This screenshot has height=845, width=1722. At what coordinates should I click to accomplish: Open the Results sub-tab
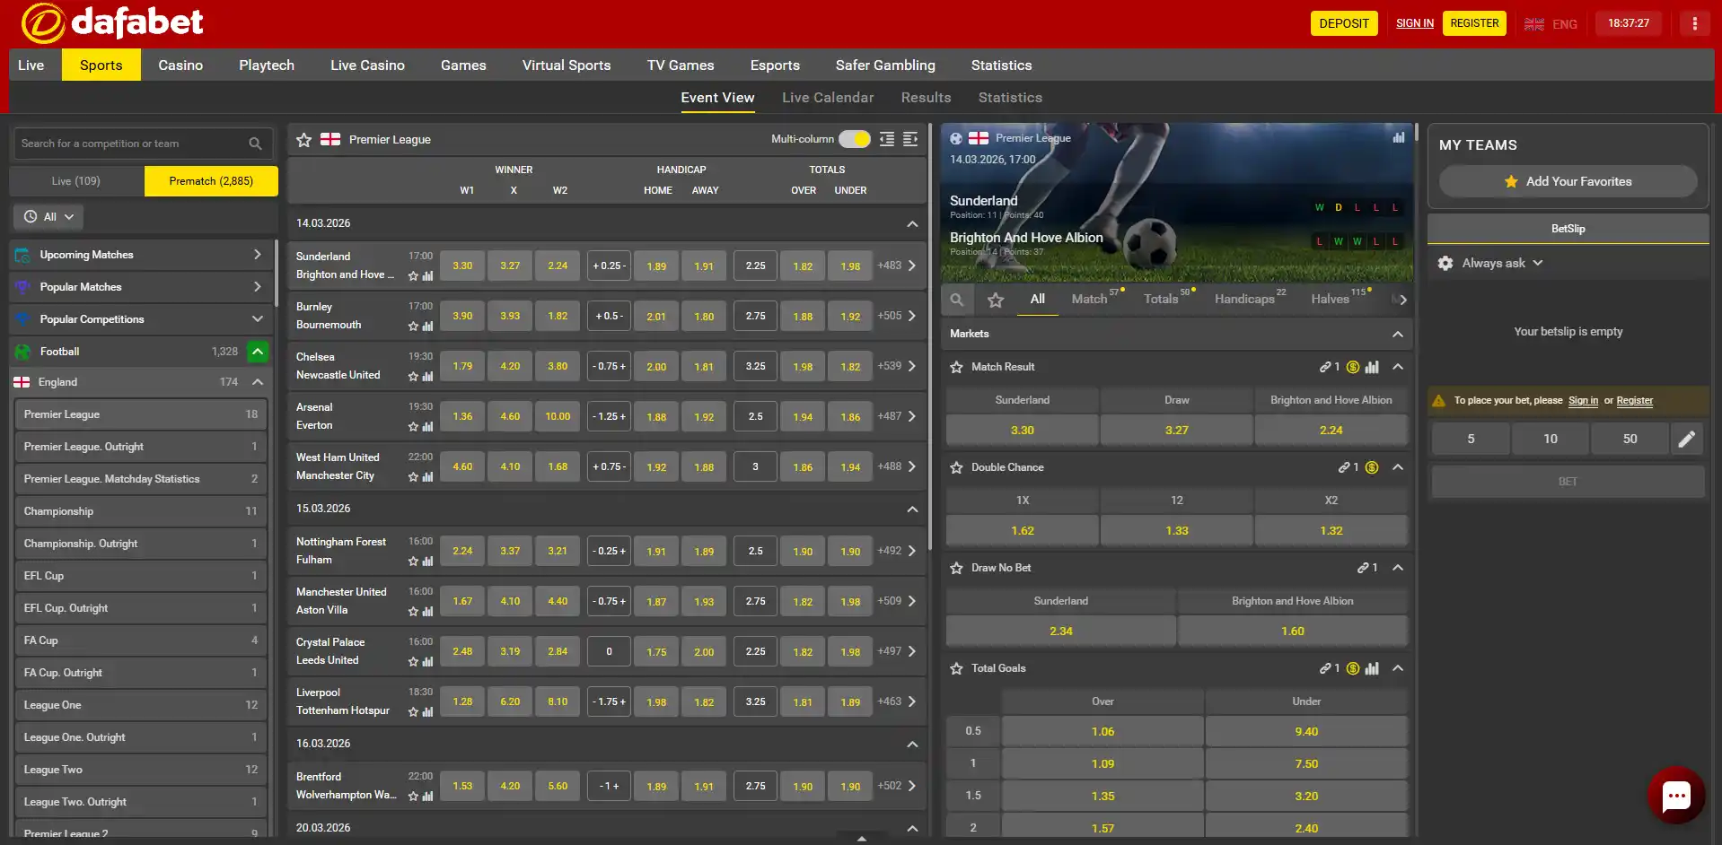pyautogui.click(x=926, y=98)
